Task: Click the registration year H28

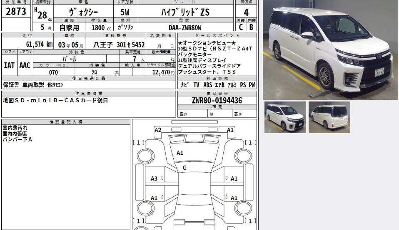Action: [x=41, y=14]
